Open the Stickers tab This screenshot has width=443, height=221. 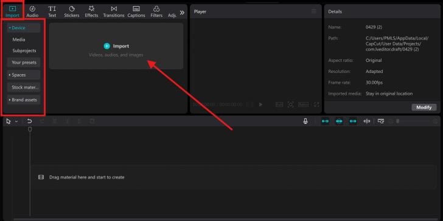[71, 12]
